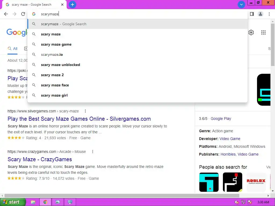Open Google quick settings gear
Screen dimensions: 275x206
(251, 32)
